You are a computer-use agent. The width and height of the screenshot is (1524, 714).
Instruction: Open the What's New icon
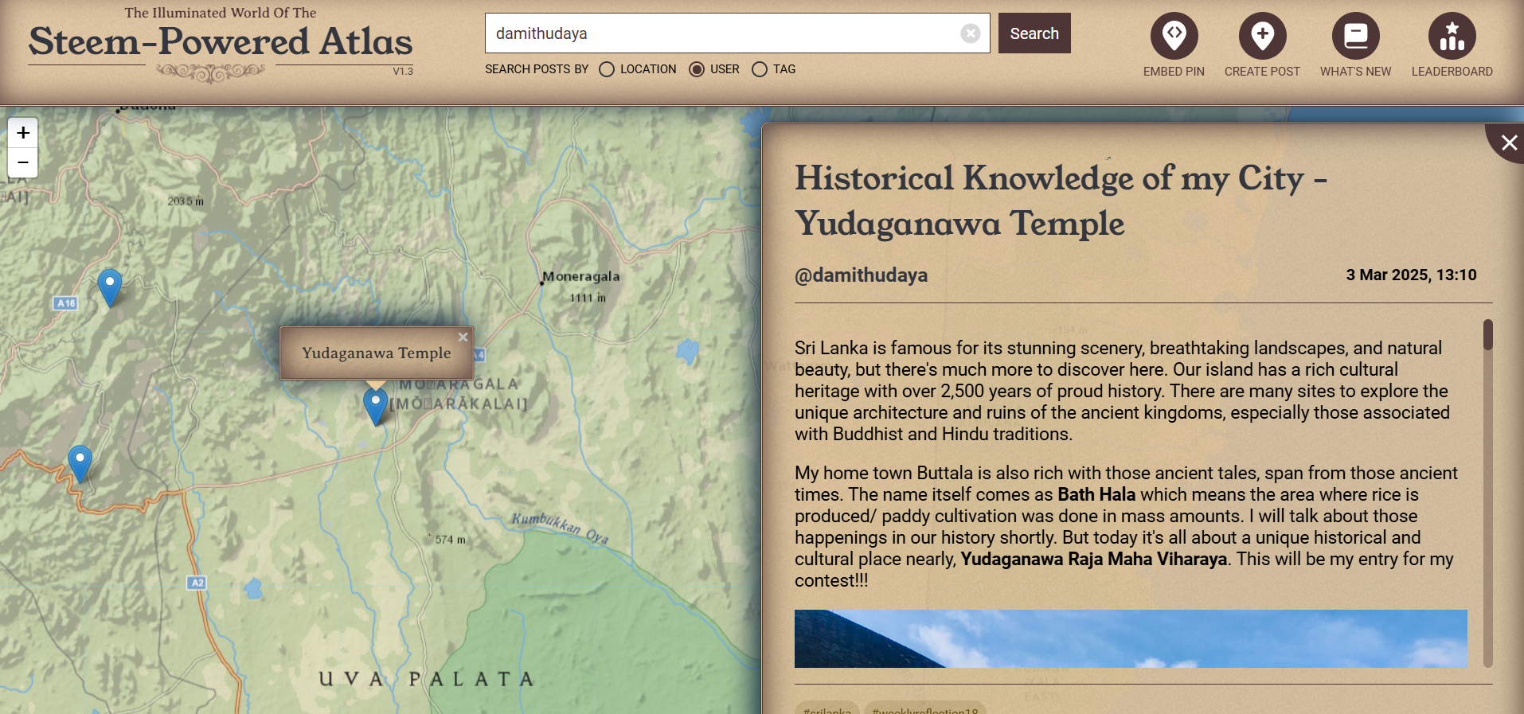point(1355,36)
